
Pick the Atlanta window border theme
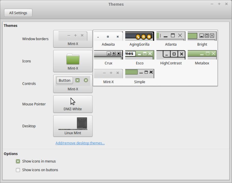pyautogui.click(x=171, y=39)
